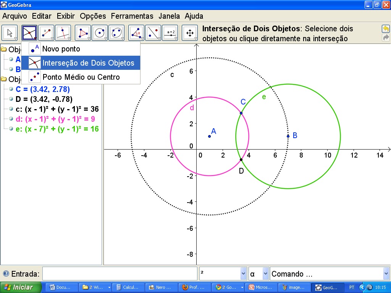This screenshot has width=391, height=293.
Task: Toggle visibility of circle e
Action: point(11,129)
